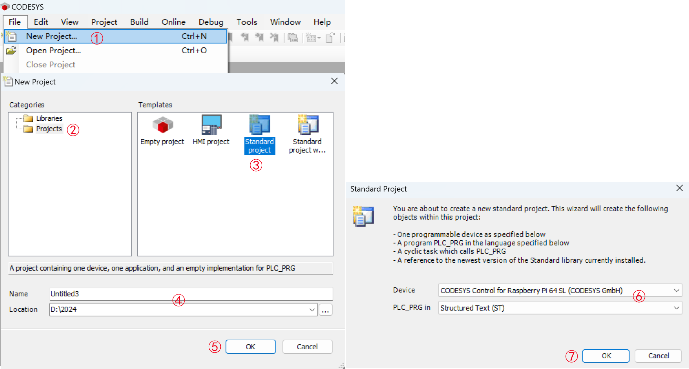Click the wizard icon in Standard Project dialog
The image size is (689, 369).
pyautogui.click(x=363, y=216)
